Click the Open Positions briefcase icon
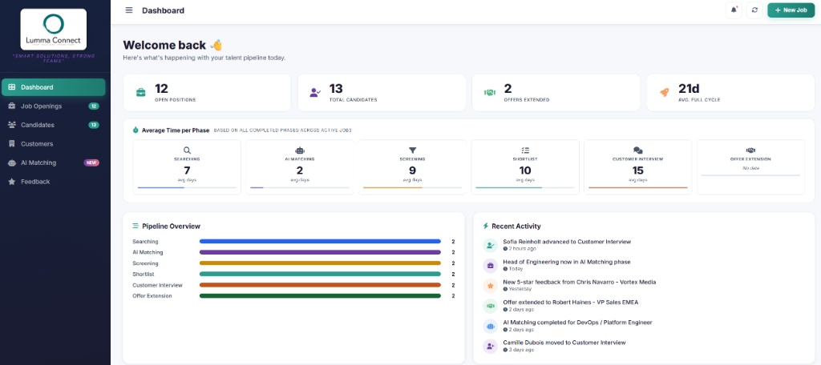 pyautogui.click(x=141, y=93)
